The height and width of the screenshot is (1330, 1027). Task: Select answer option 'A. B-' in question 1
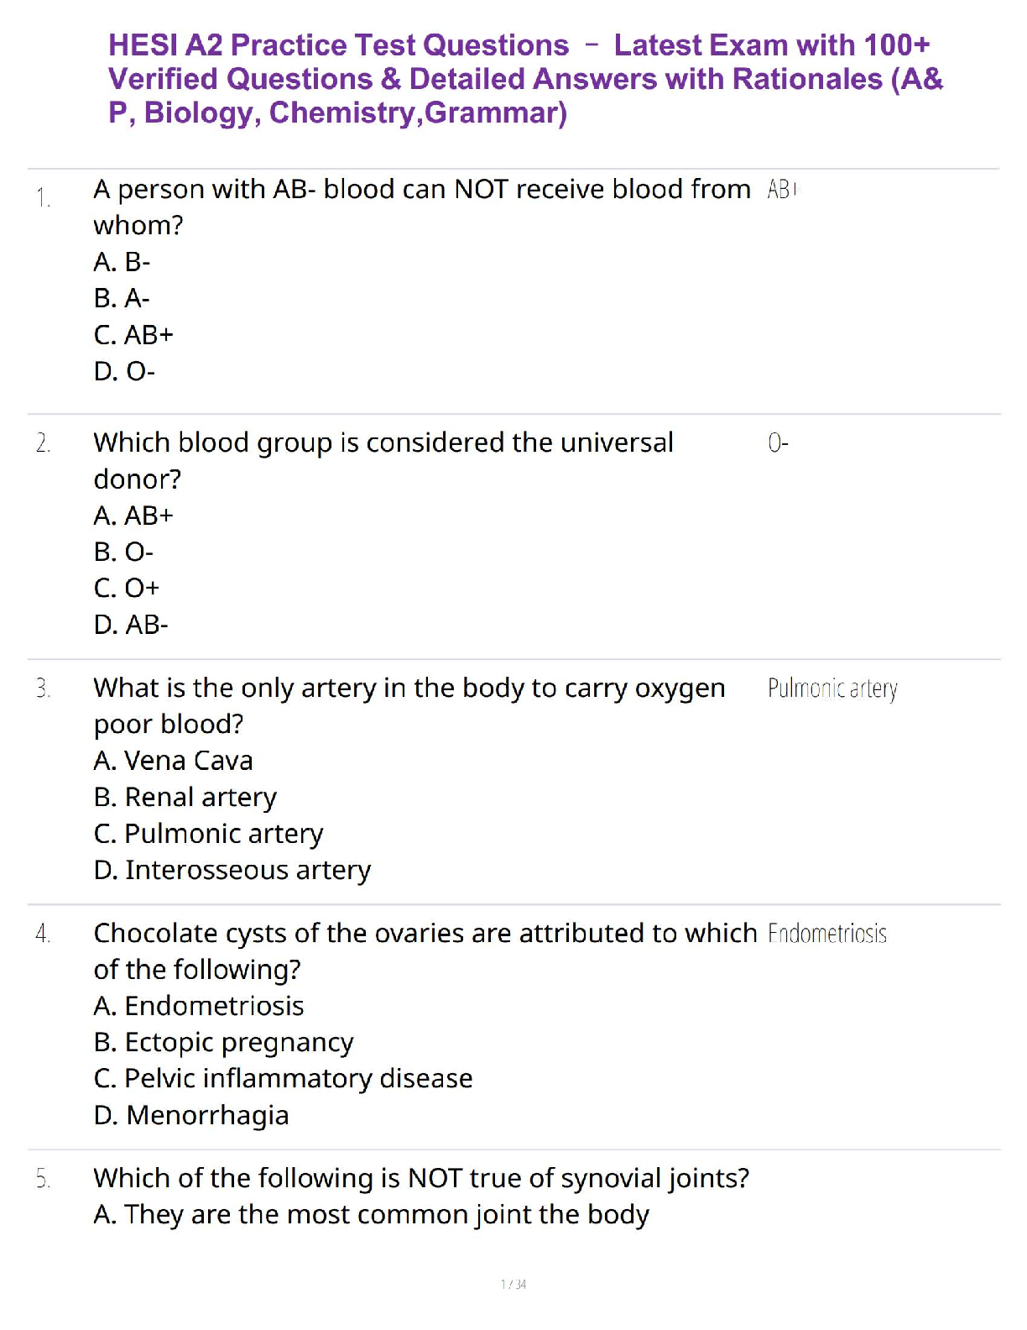[x=123, y=262]
